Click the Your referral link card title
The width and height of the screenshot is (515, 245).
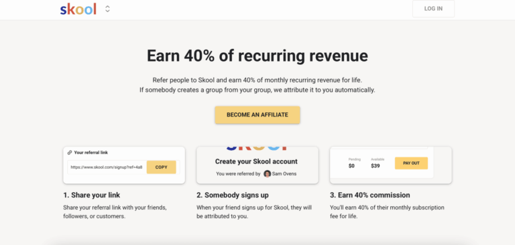91,153
